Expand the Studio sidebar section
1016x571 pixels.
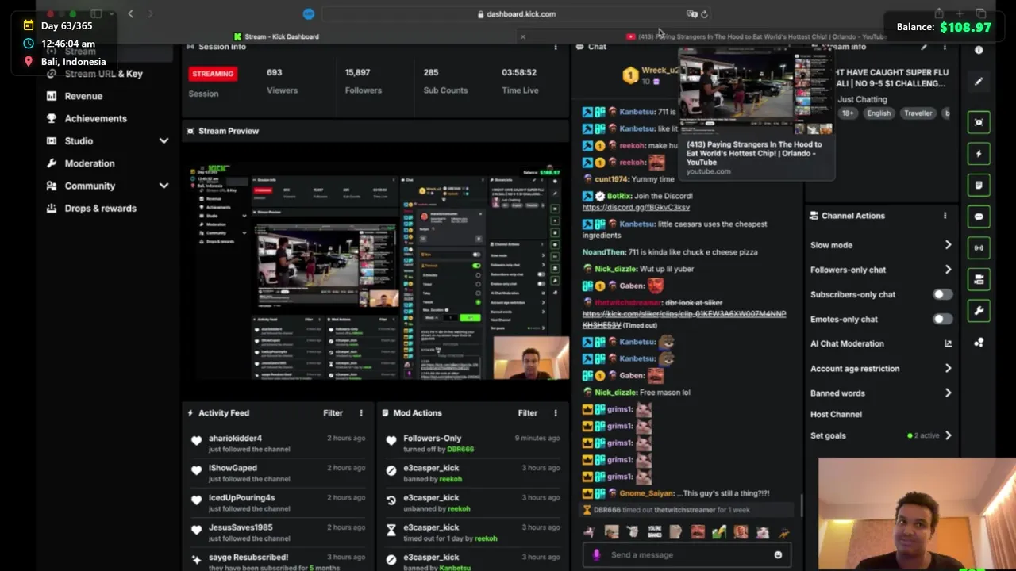tap(164, 141)
